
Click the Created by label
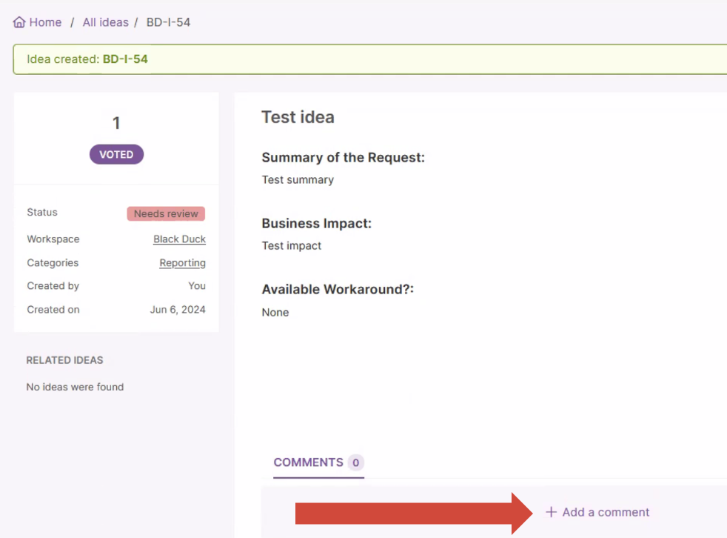pyautogui.click(x=53, y=286)
